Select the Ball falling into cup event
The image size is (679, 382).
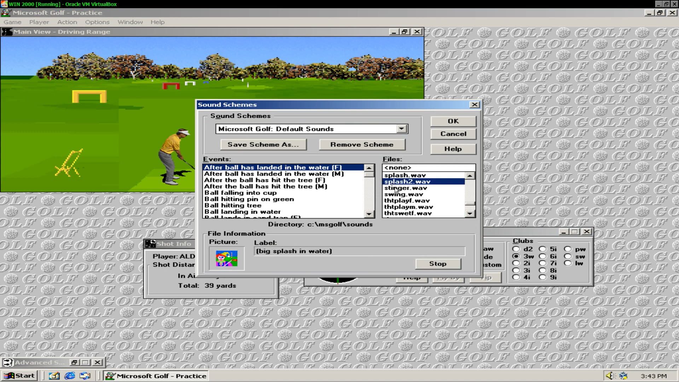pyautogui.click(x=240, y=193)
